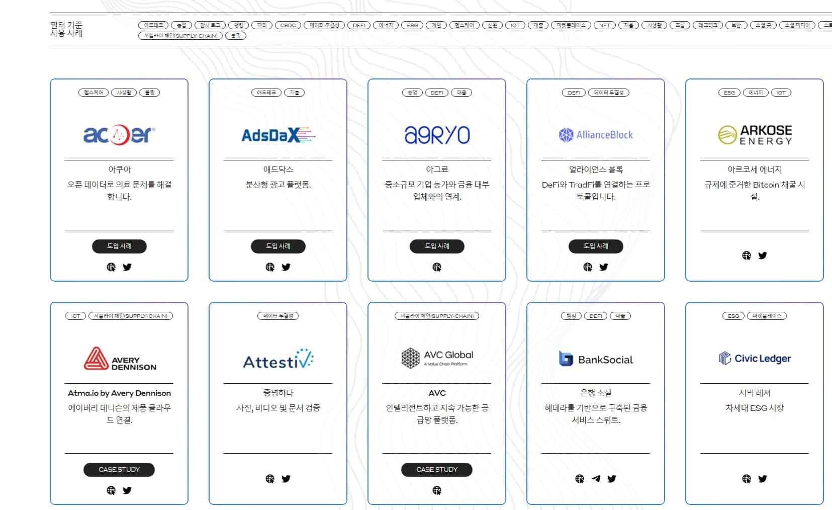Toggle the 헬스케어 filter in the top filter bar

(464, 25)
